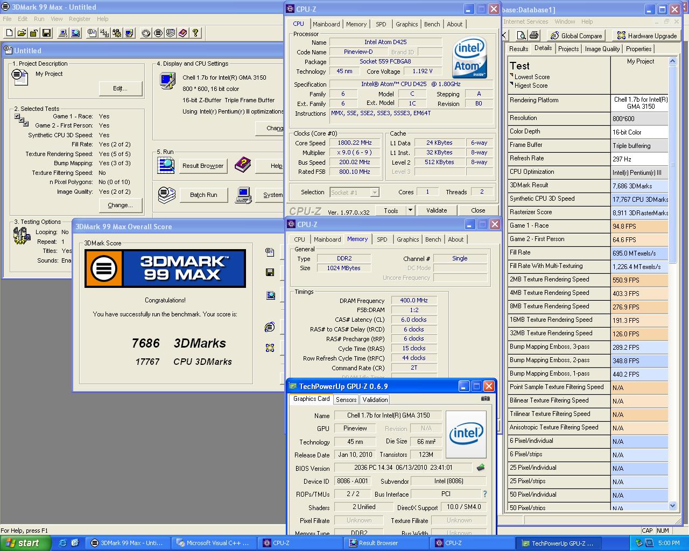Switch to Bench tab in top CPU-Z
Image resolution: width=689 pixels, height=551 pixels.
click(432, 24)
